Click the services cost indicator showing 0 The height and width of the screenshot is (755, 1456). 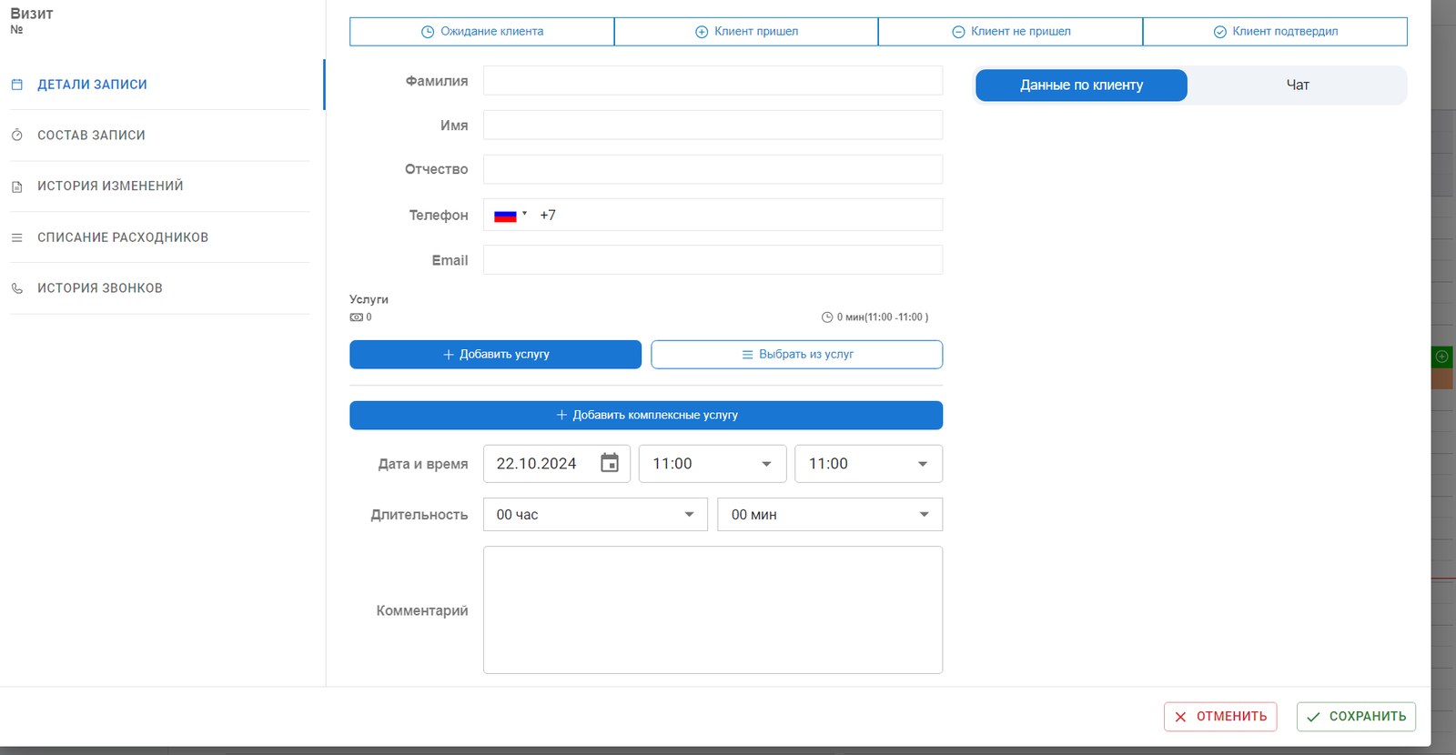pos(361,317)
